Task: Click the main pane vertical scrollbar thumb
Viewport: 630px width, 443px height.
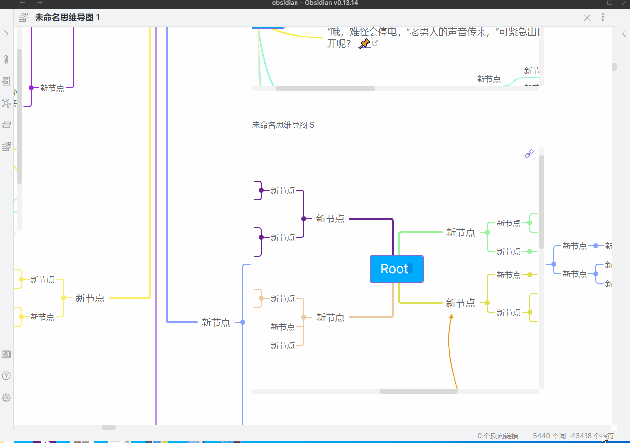Action: tap(614, 67)
